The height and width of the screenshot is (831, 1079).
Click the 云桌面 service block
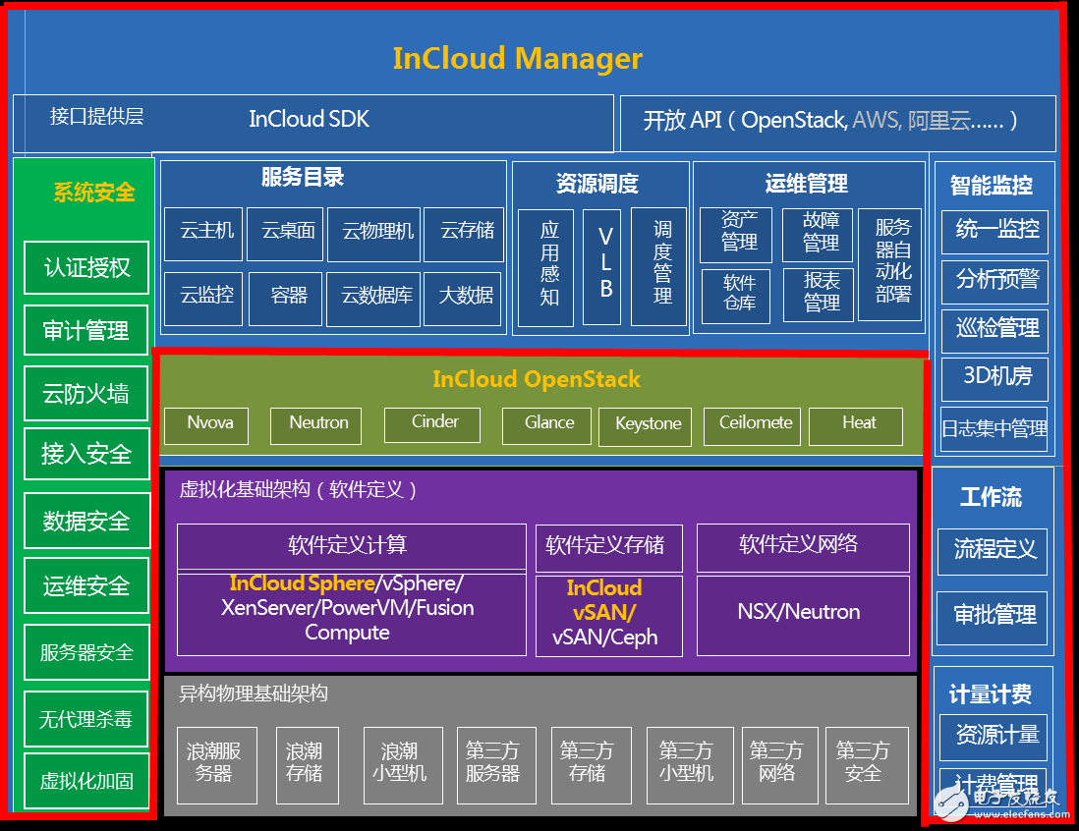[x=285, y=234]
